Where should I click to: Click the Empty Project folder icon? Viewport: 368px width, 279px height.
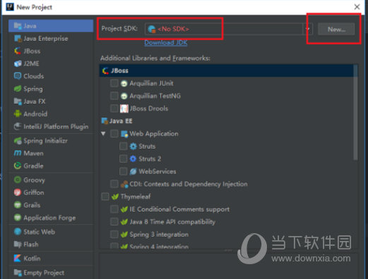[18, 273]
